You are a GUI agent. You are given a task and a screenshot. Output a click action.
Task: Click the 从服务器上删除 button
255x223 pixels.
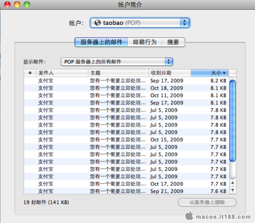pos(207,202)
